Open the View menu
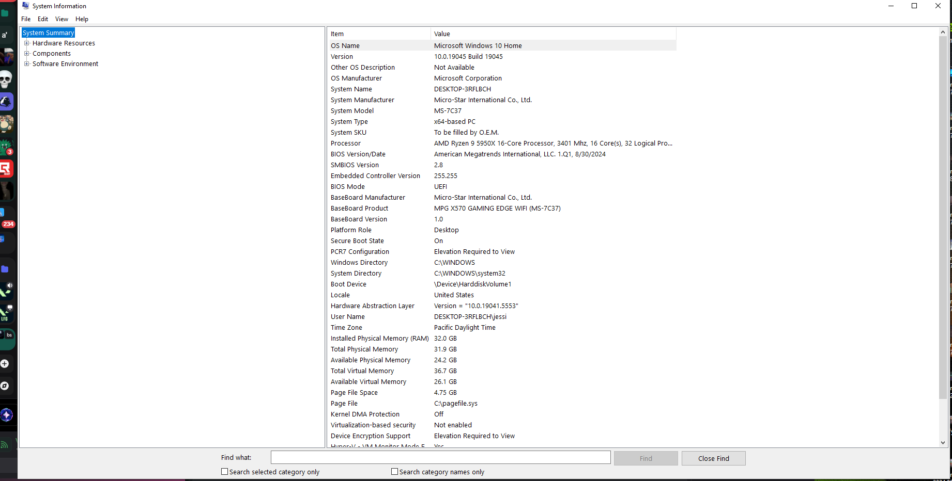 (x=62, y=19)
